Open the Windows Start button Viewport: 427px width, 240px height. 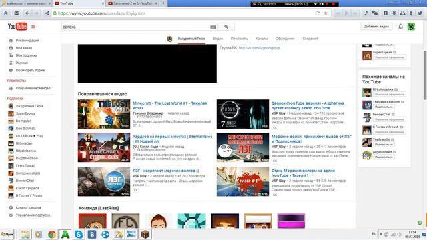tap(7, 234)
